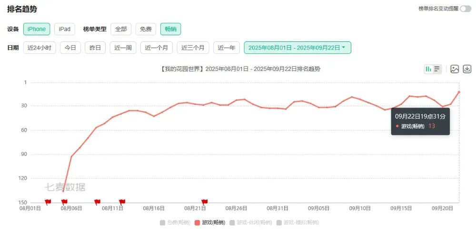Toggle red 游戏(畅销) legend swatch
Image resolution: width=476 pixels, height=230 pixels.
(x=198, y=222)
